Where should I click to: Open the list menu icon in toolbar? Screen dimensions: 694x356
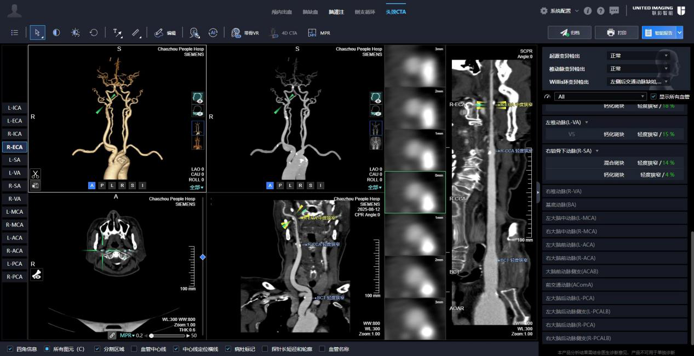[x=15, y=33]
